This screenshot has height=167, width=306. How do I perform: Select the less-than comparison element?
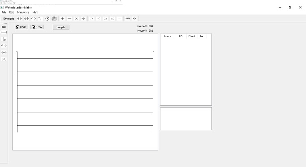(x=99, y=18)
